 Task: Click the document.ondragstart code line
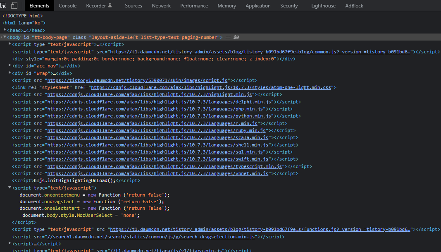[x=92, y=202]
